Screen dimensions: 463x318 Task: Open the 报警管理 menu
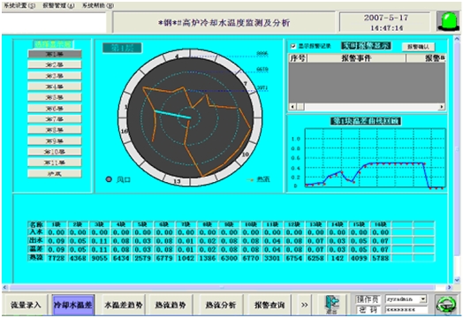pyautogui.click(x=59, y=5)
